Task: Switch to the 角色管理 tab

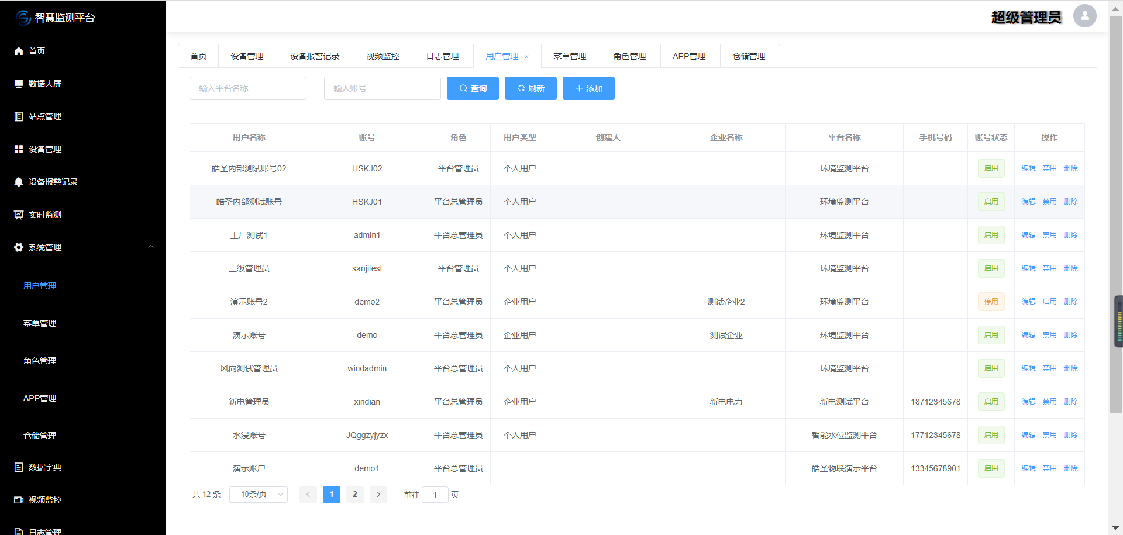Action: [629, 56]
